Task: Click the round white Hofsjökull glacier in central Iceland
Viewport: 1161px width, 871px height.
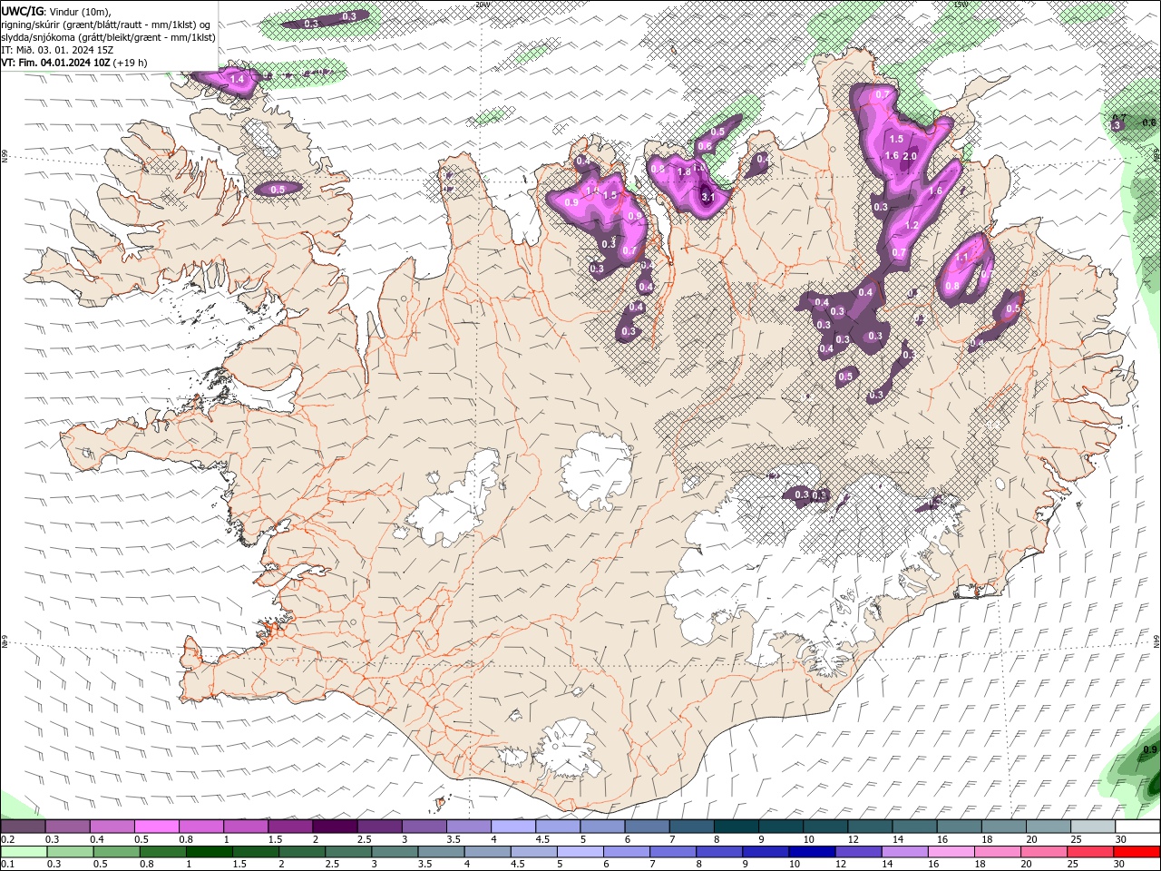Action: pyautogui.click(x=599, y=472)
